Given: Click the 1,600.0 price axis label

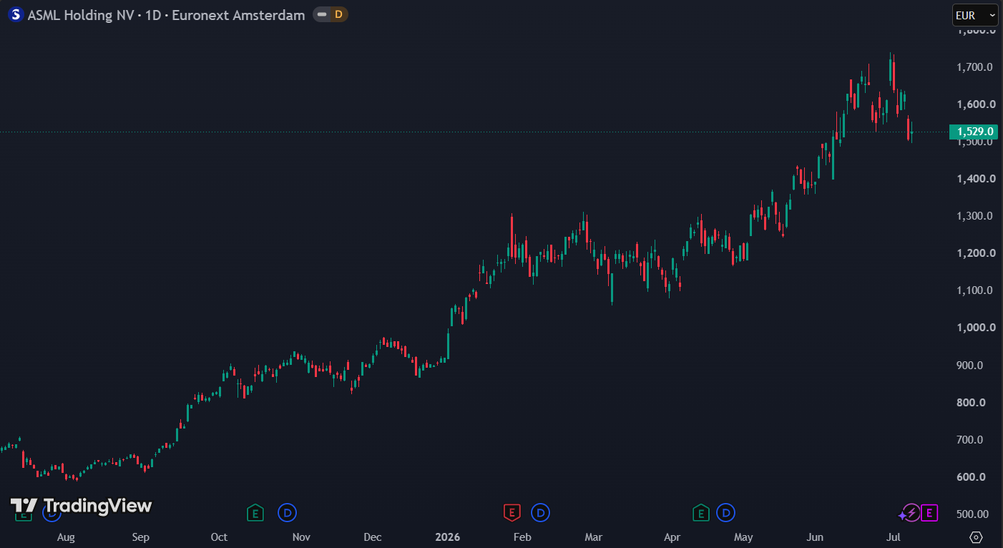Looking at the screenshot, I should click(976, 104).
